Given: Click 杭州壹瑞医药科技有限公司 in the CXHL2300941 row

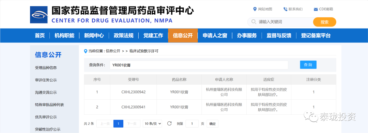Looking at the screenshot, I should (x=224, y=107).
